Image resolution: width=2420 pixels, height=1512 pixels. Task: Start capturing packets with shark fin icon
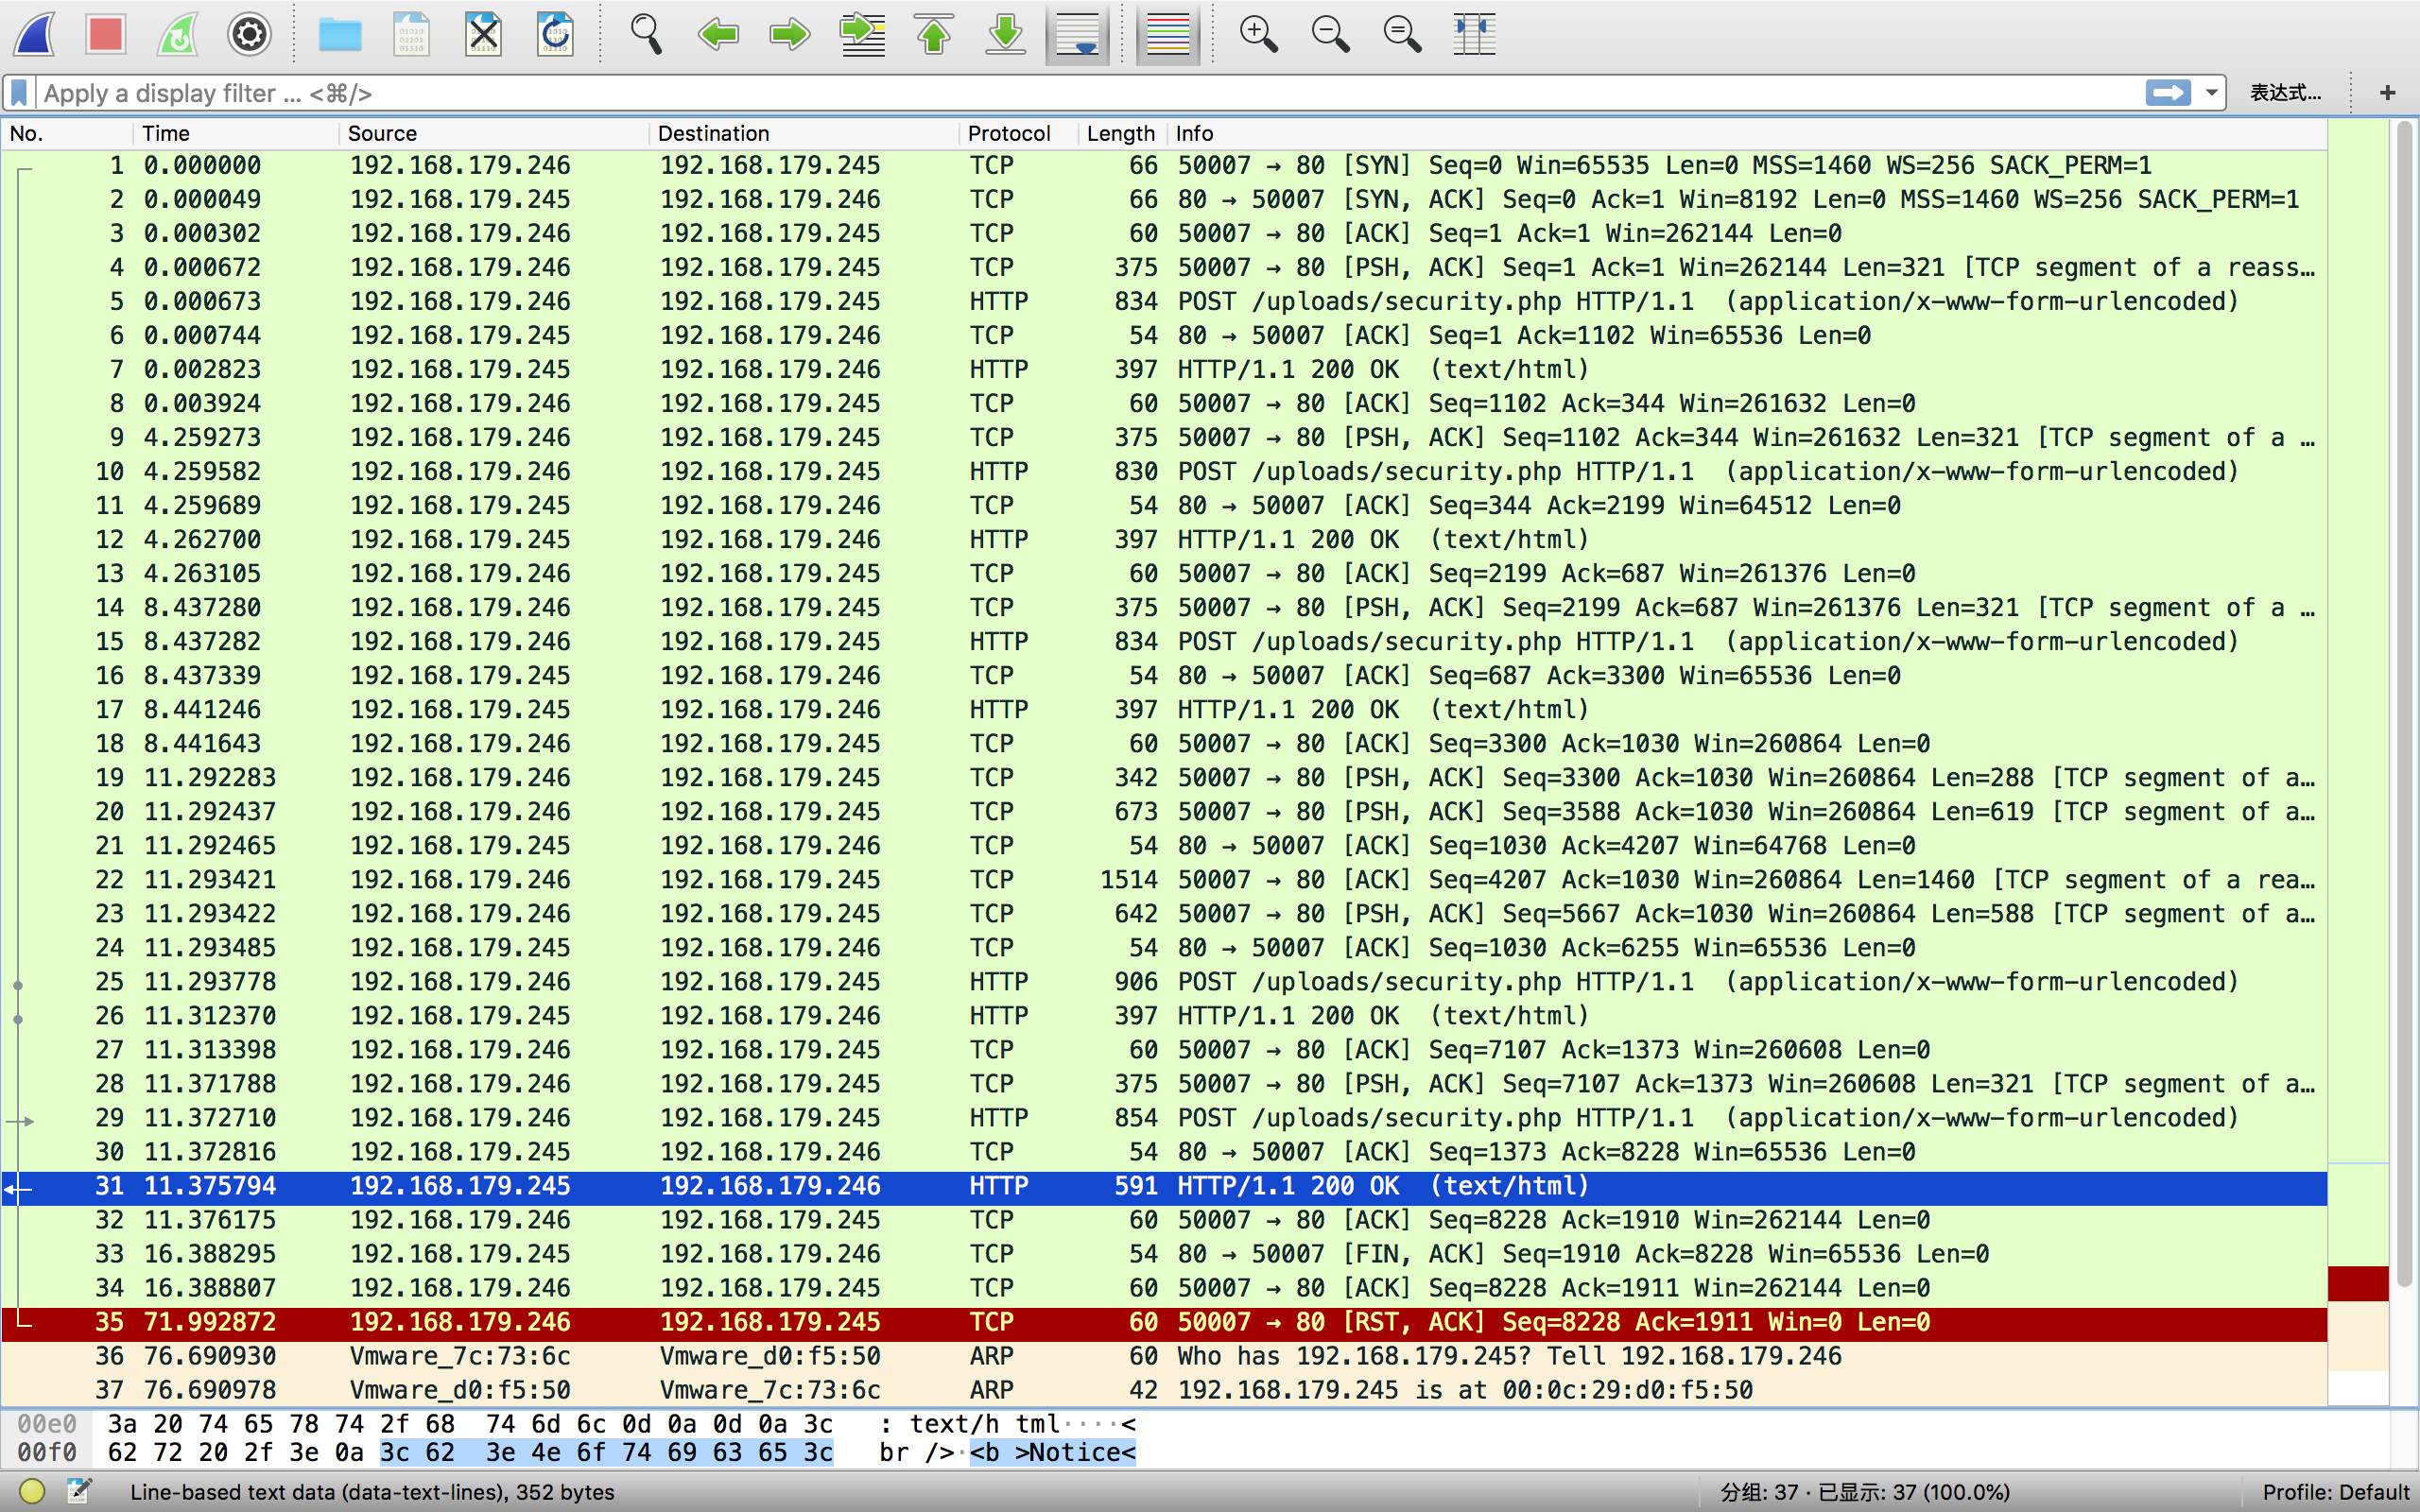coord(35,34)
